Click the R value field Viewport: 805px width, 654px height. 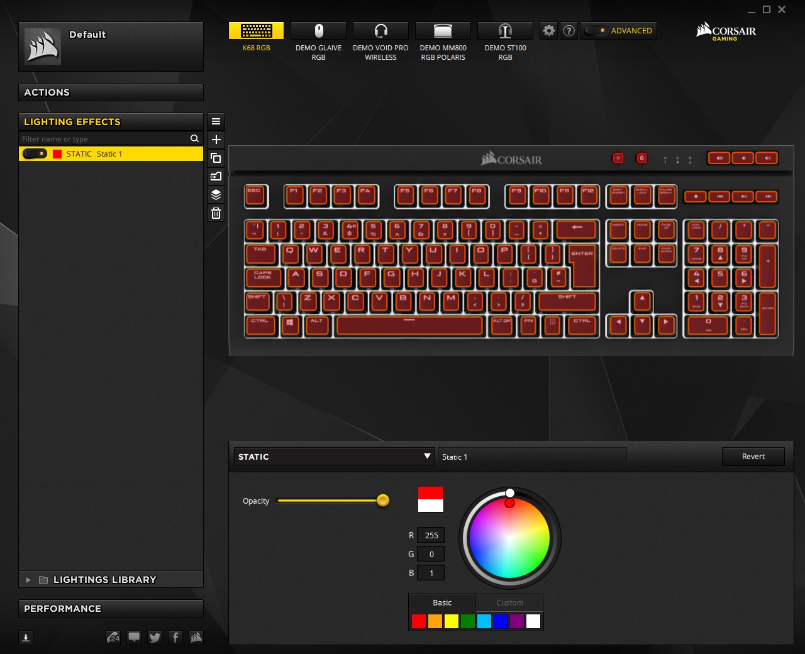[x=431, y=535]
